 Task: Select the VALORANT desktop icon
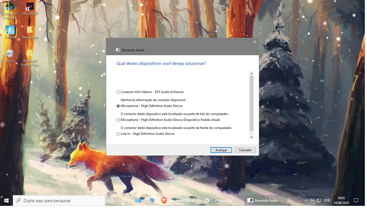click(30, 9)
